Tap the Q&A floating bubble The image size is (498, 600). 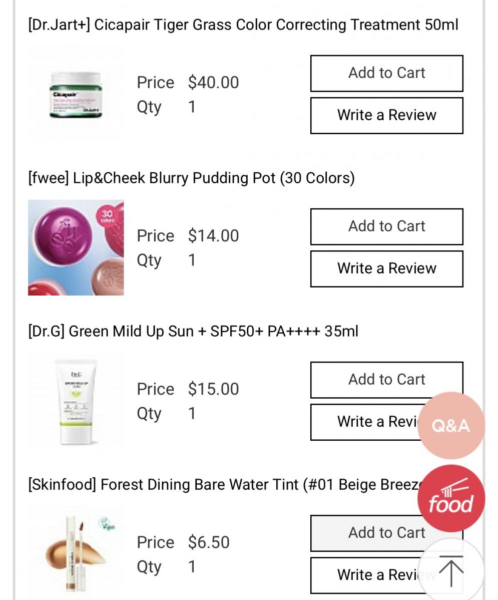pos(450,425)
